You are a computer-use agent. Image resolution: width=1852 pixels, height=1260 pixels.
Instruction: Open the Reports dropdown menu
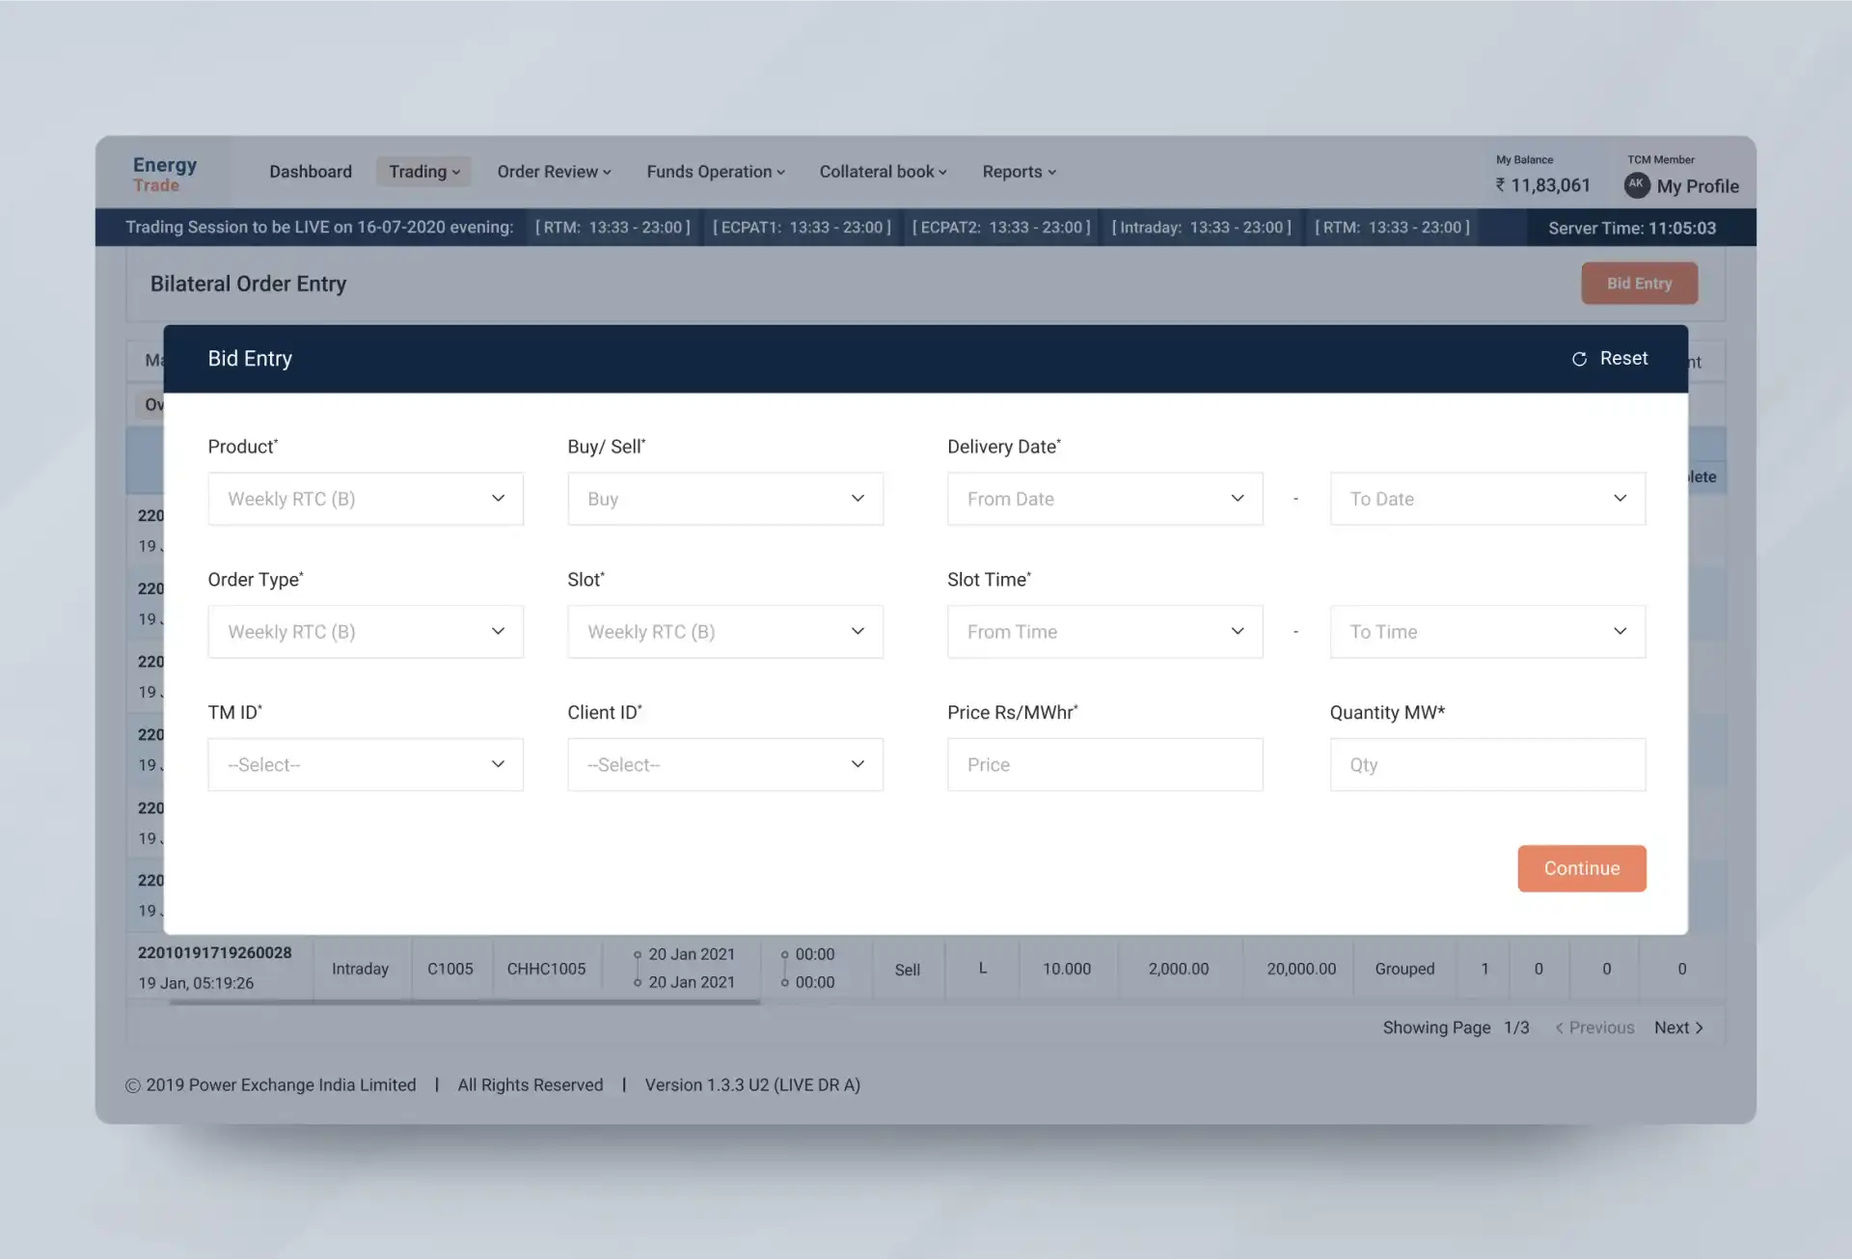pyautogui.click(x=1018, y=172)
